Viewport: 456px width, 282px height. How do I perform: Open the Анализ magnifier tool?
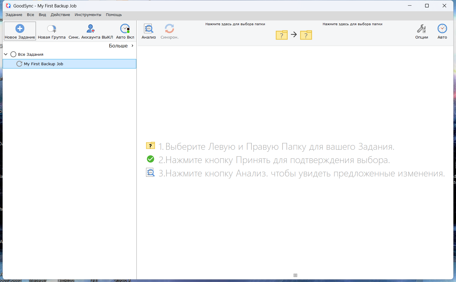[148, 29]
